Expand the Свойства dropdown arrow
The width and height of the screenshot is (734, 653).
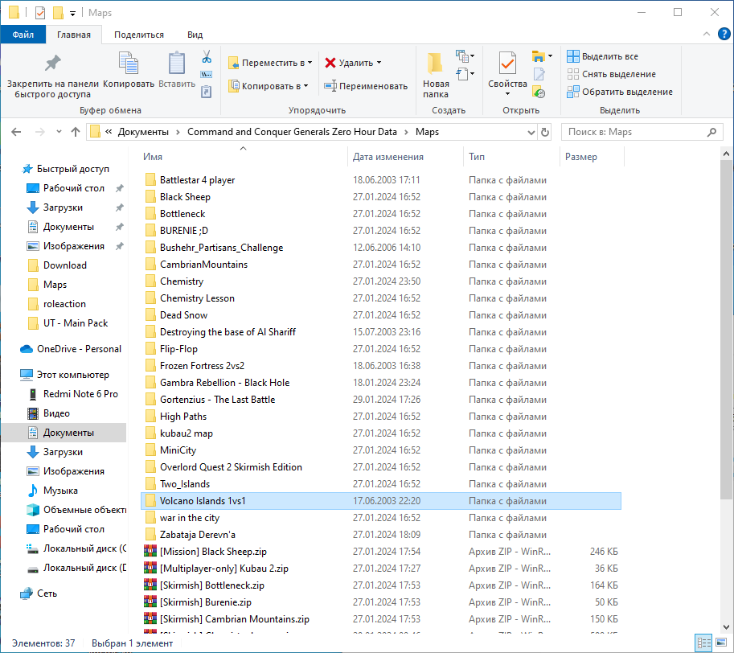507,94
